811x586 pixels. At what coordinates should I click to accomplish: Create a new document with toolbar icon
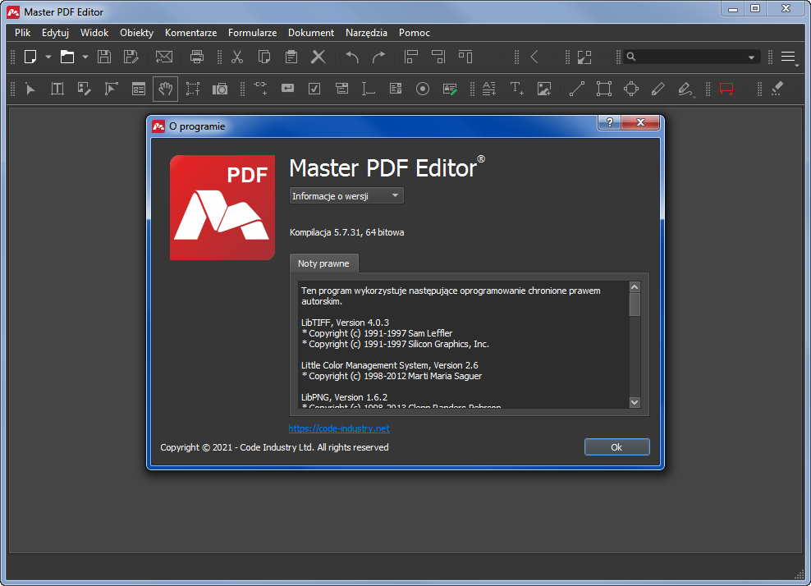(30, 57)
